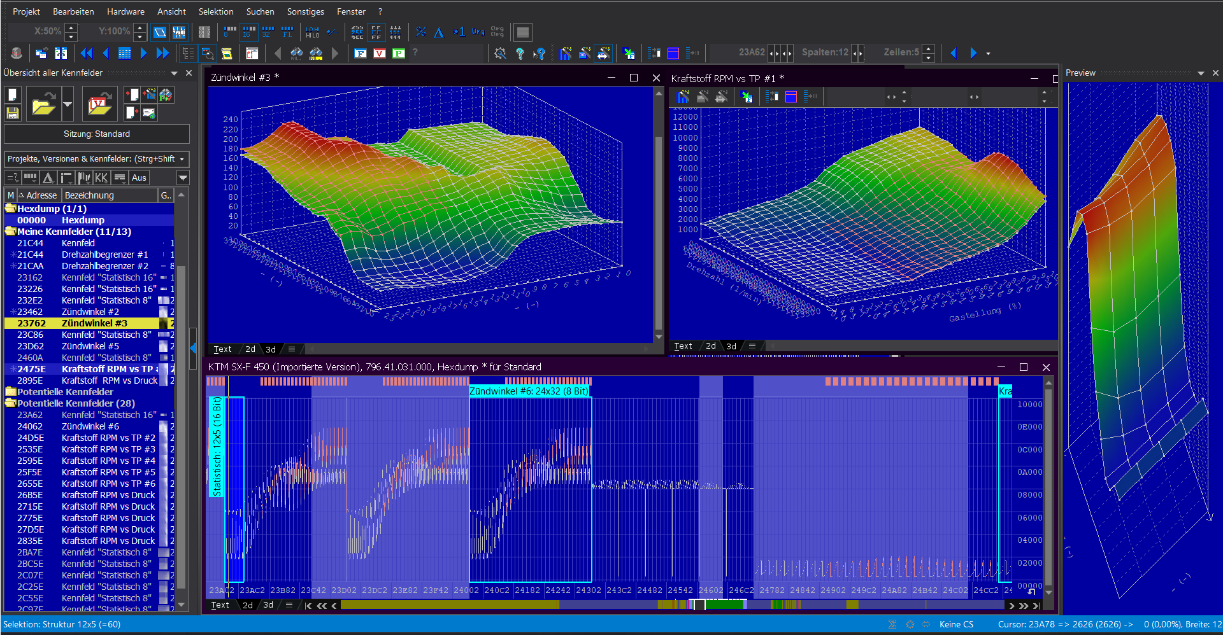Open the dropdown arrow beside open folder icon
1223x635 pixels.
(68, 104)
